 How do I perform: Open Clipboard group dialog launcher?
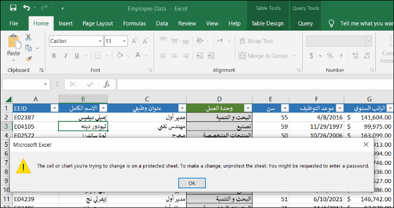point(41,70)
